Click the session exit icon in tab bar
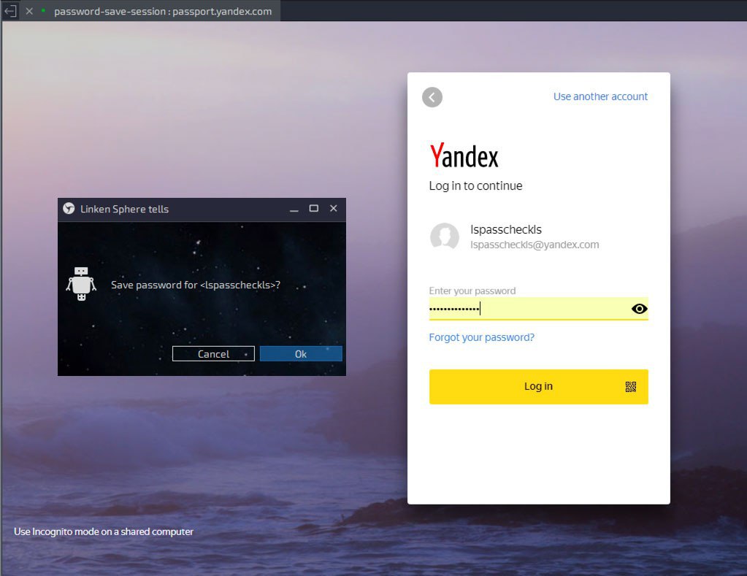 pos(10,11)
